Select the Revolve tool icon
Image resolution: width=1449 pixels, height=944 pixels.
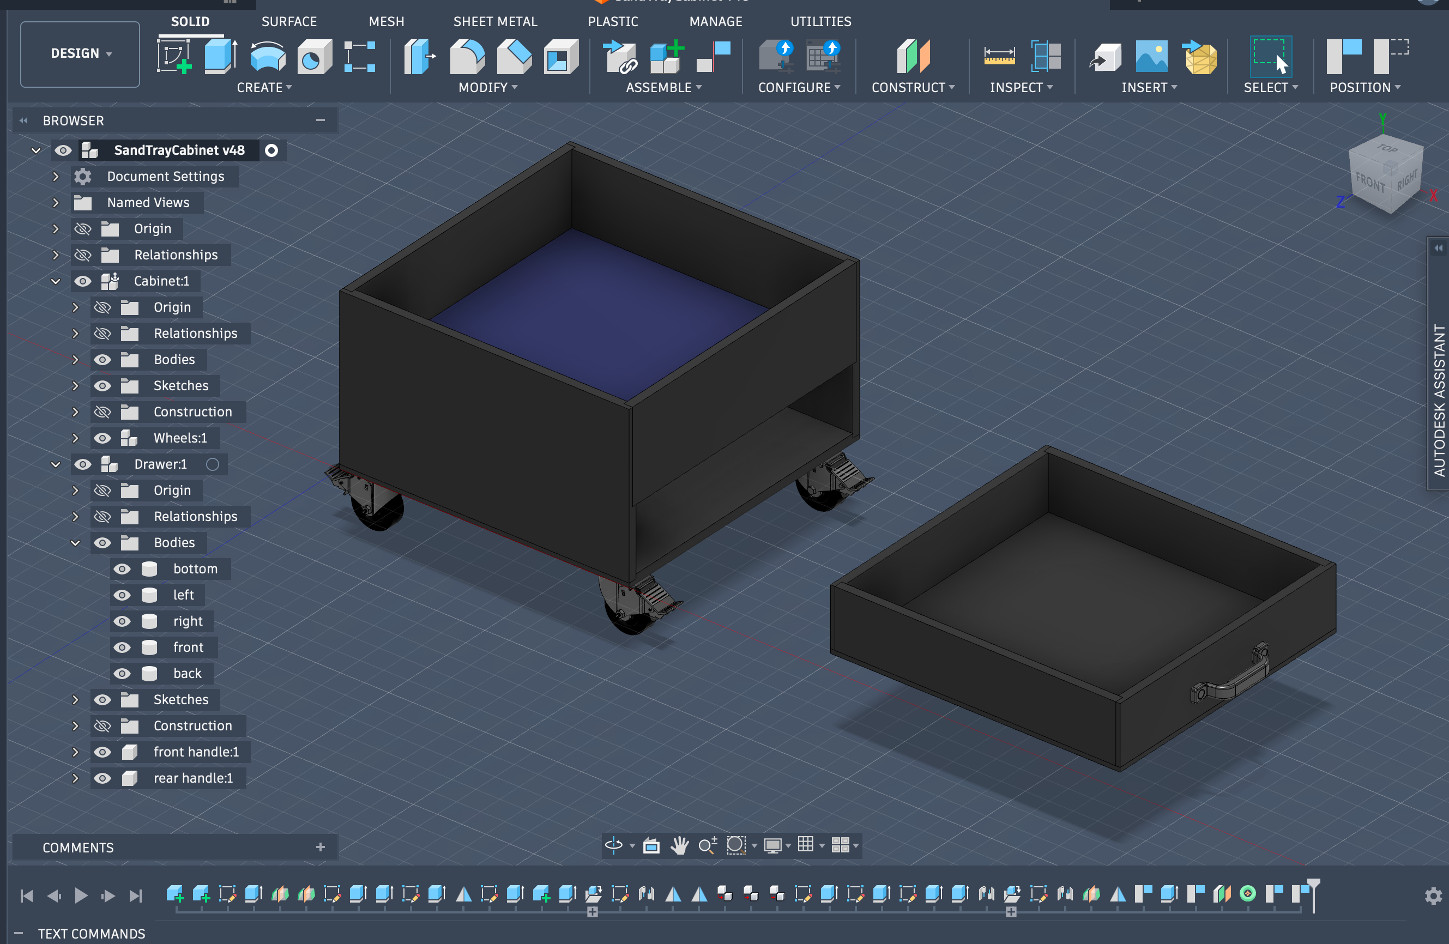[267, 57]
